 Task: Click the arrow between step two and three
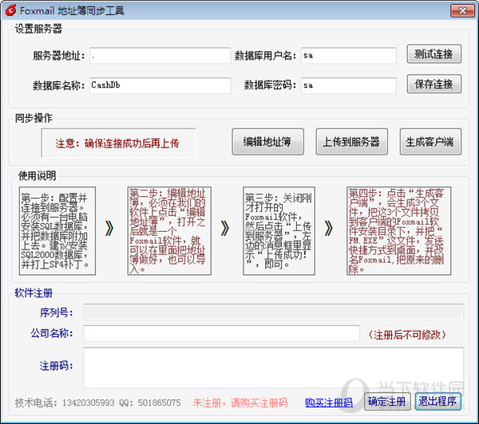225,230
